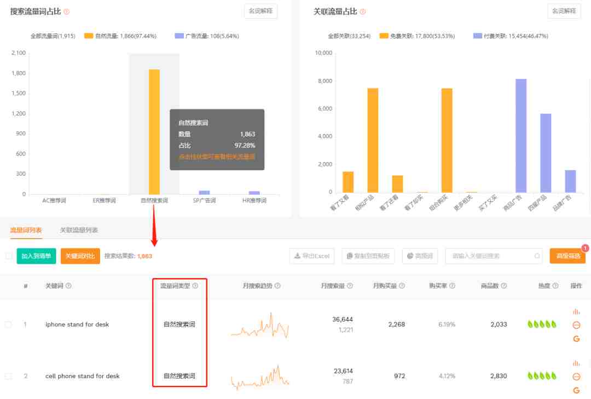Click help icon next to 购买率 header
Image resolution: width=591 pixels, height=399 pixels.
point(453,286)
